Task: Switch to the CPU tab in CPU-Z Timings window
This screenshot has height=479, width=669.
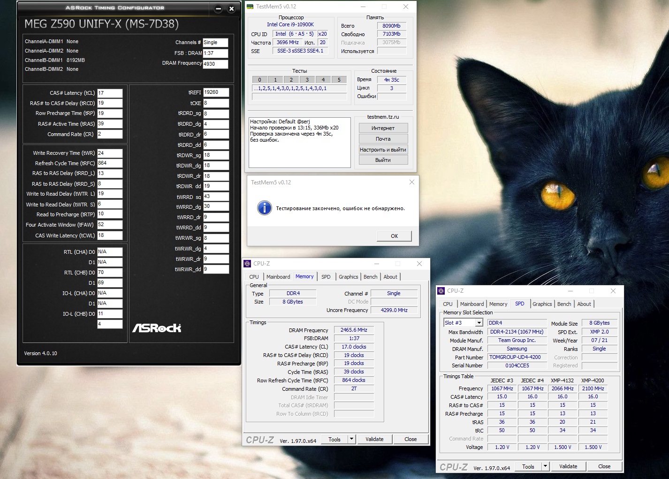Action: pyautogui.click(x=254, y=277)
